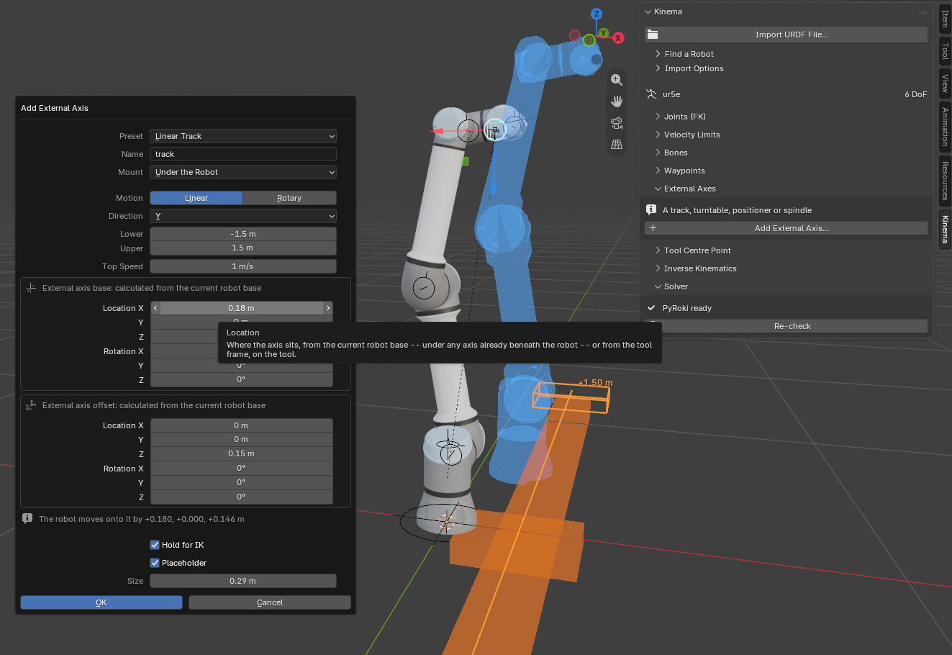This screenshot has height=655, width=952.
Task: Click the red X axis gizmo ball
Action: [x=618, y=38]
